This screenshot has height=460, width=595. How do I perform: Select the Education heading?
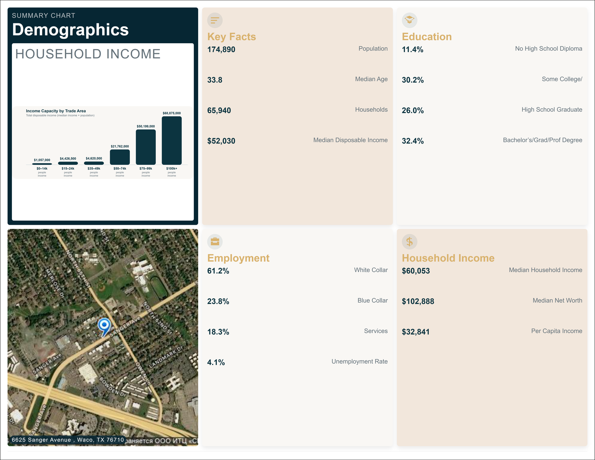point(427,36)
